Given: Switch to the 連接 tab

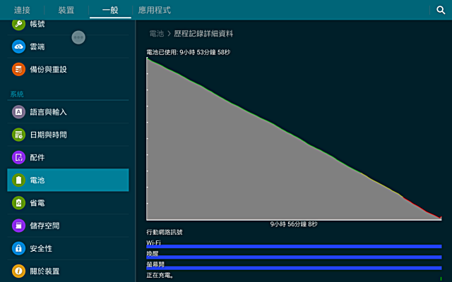Looking at the screenshot, I should 22,10.
